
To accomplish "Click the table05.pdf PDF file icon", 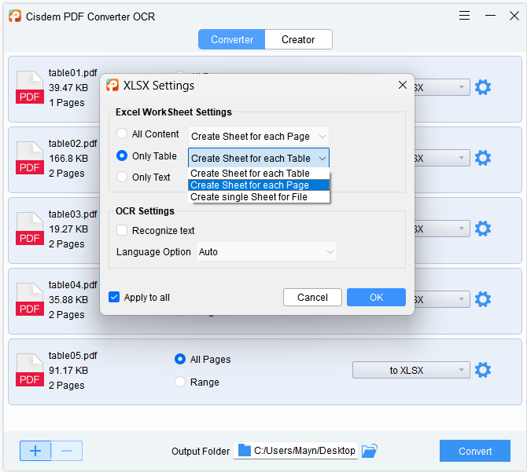I will (30, 370).
